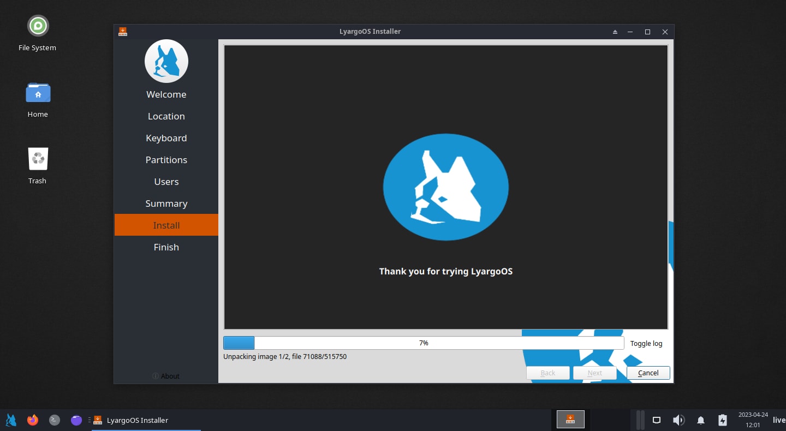This screenshot has height=431, width=786.
Task: Open the notifications bell in the tray
Action: [701, 420]
